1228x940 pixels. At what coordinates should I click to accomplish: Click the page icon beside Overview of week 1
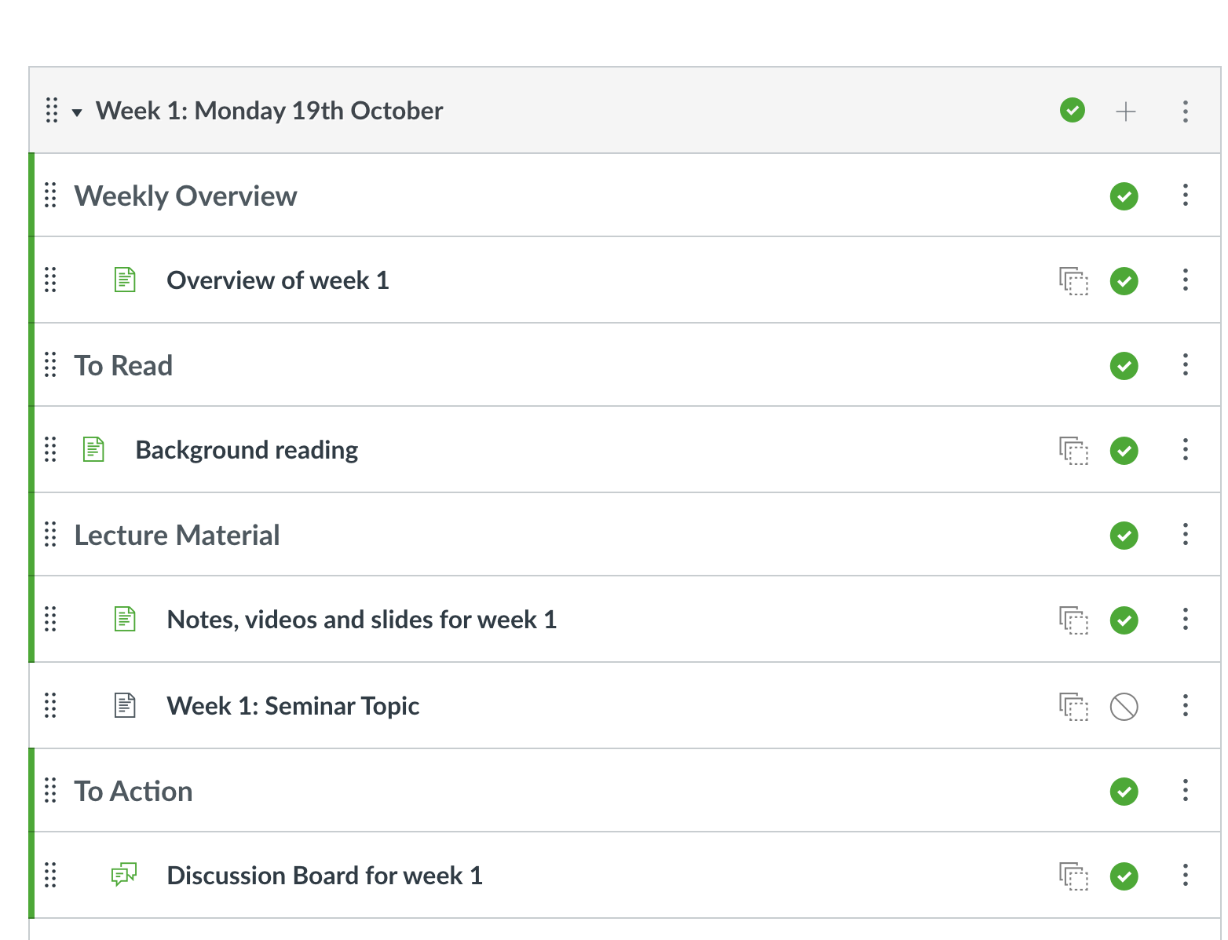[125, 280]
